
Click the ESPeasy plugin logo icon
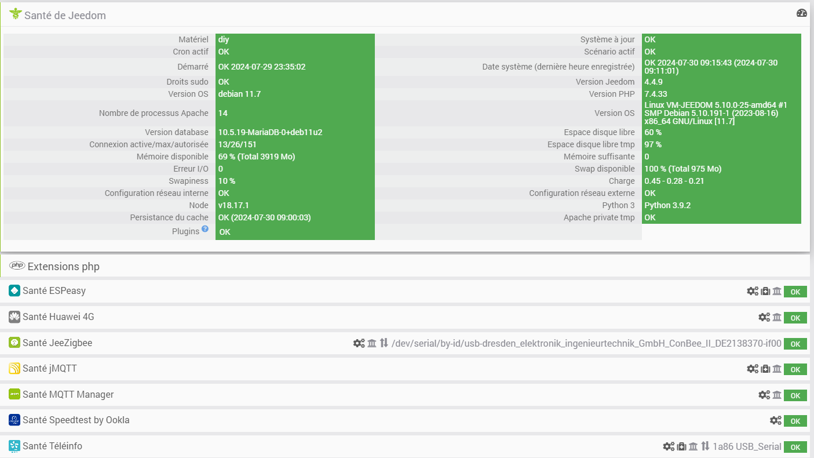point(14,290)
